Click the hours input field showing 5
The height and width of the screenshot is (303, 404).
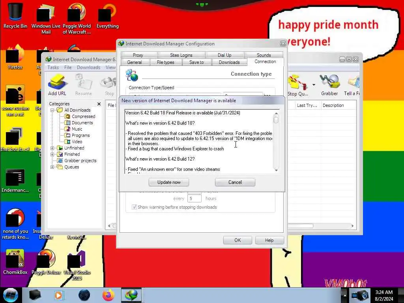click(194, 198)
